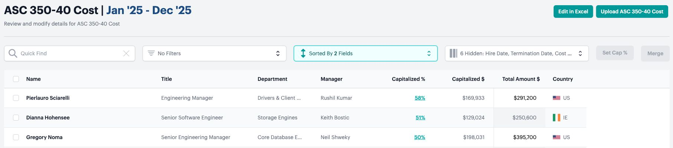
Task: Click the Core Database E... department cell
Action: tap(280, 137)
